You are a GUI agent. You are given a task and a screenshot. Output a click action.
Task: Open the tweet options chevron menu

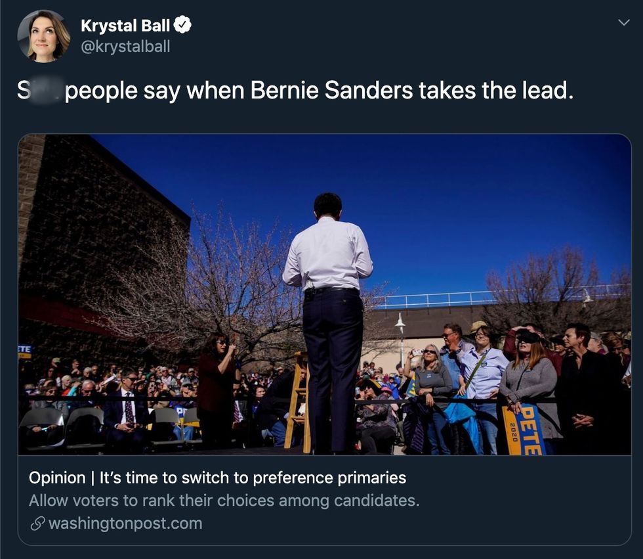pos(624,22)
